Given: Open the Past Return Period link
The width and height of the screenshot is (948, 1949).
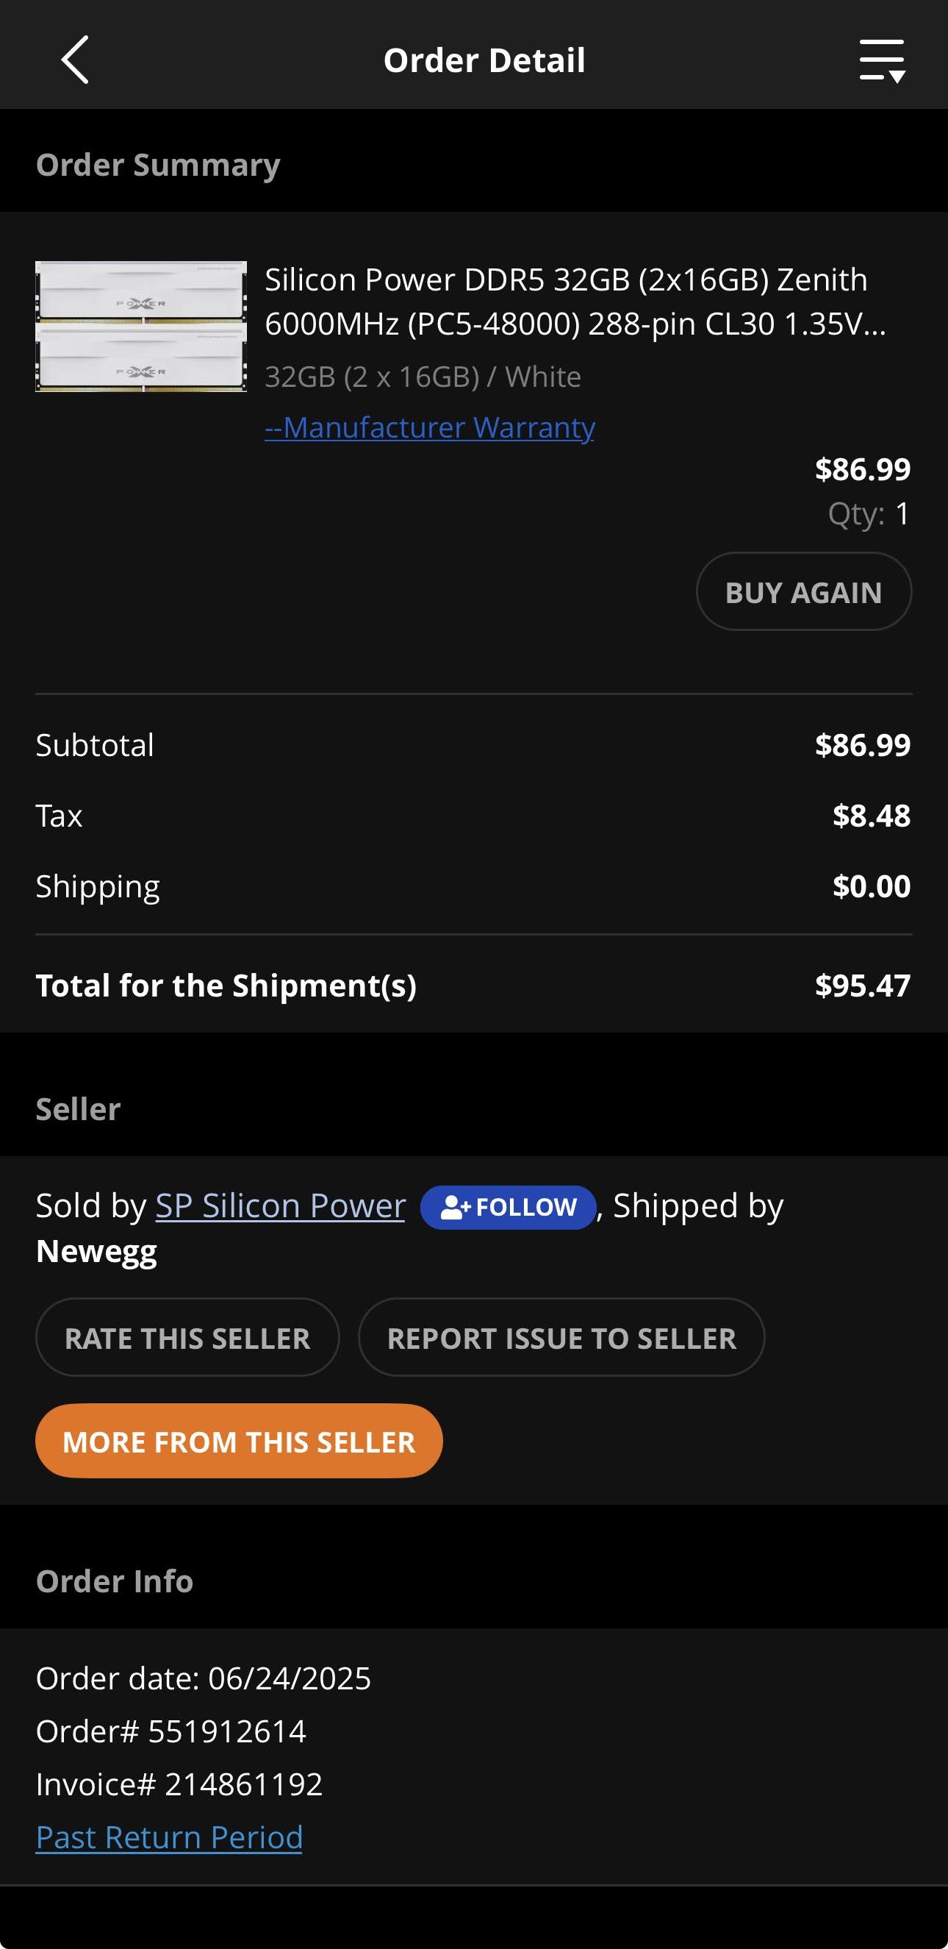Looking at the screenshot, I should tap(169, 1836).
